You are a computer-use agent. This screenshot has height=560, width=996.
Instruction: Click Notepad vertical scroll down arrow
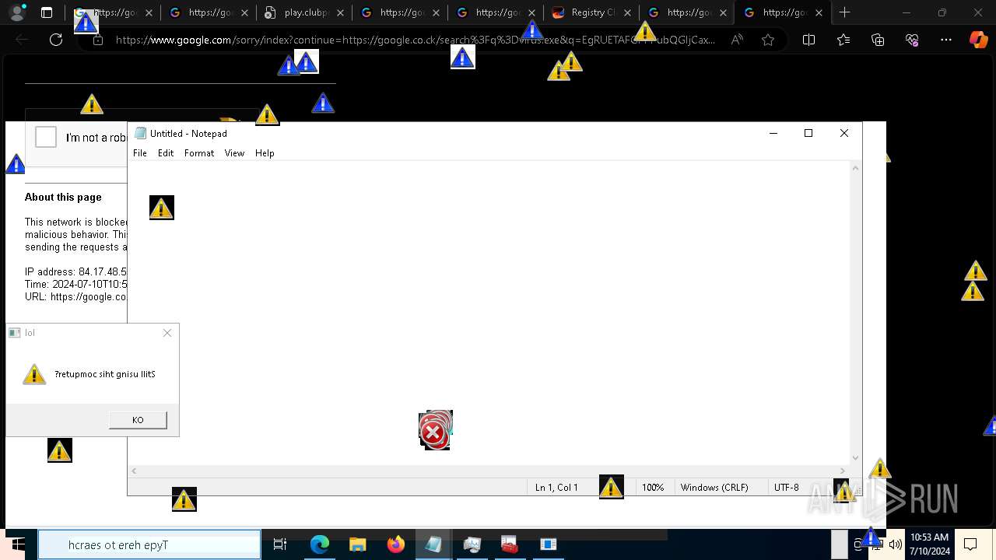[x=856, y=458]
